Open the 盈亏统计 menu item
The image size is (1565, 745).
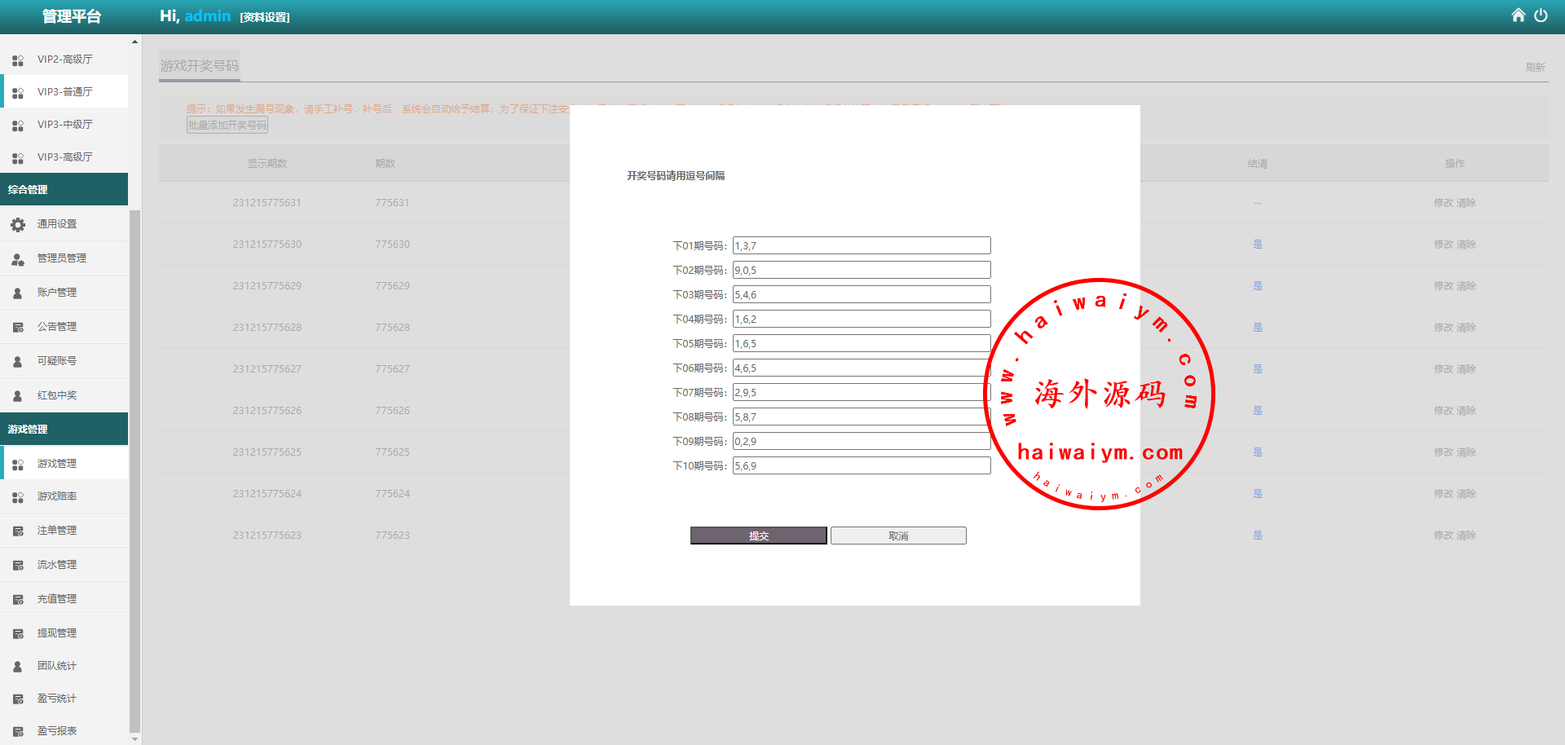coord(56,699)
